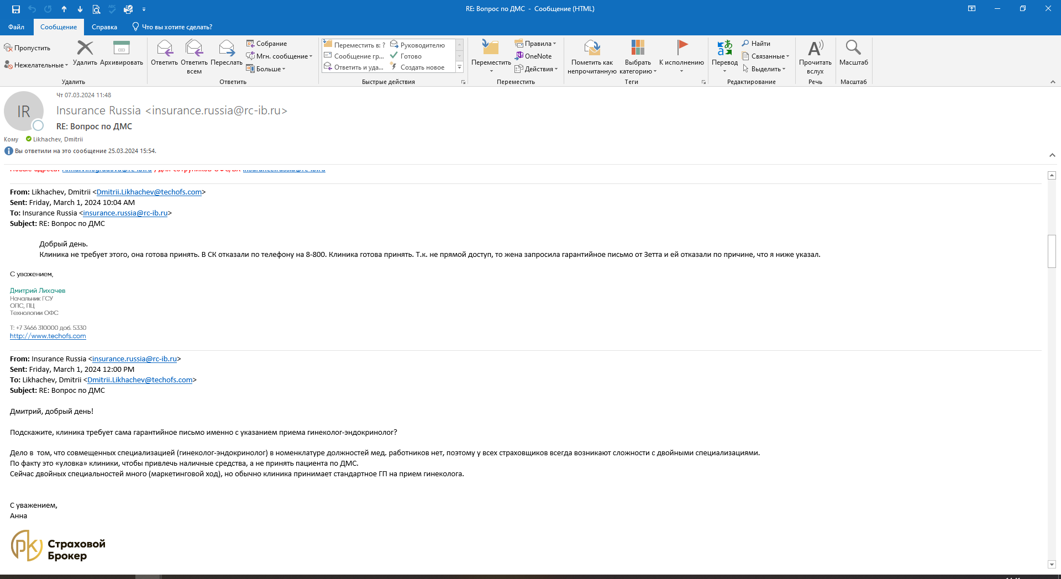The image size is (1061, 579).
Task: Open the Выделить select dropdown
Action: (x=764, y=69)
